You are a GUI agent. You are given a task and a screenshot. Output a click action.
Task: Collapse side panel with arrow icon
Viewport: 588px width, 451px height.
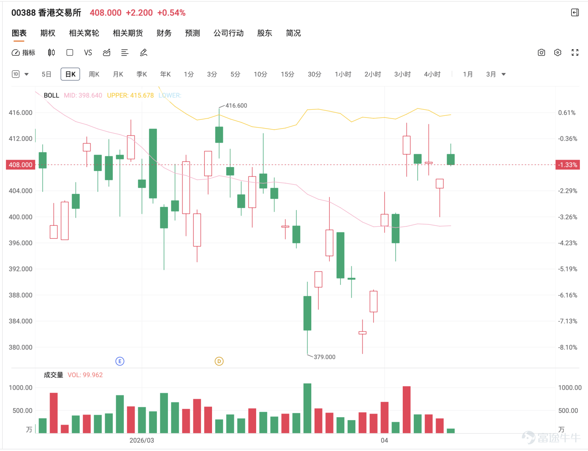575,13
